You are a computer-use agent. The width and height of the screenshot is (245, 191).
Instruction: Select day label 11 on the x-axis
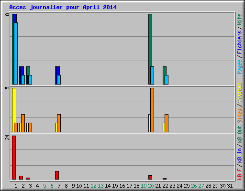pos(86,186)
